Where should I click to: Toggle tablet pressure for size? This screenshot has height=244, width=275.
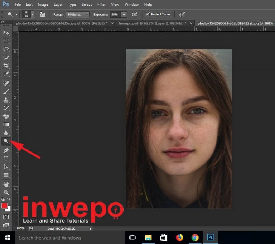click(x=182, y=14)
